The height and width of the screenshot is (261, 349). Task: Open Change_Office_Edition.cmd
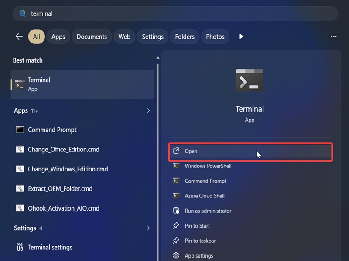pos(82,149)
